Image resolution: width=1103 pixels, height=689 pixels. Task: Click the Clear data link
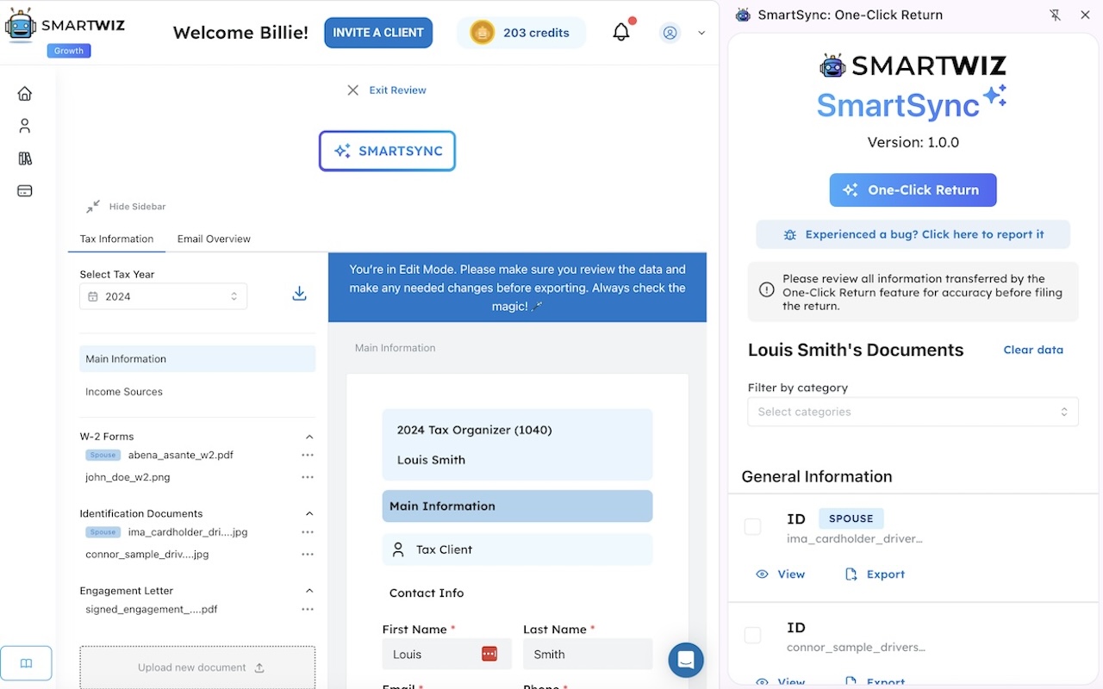(1033, 350)
